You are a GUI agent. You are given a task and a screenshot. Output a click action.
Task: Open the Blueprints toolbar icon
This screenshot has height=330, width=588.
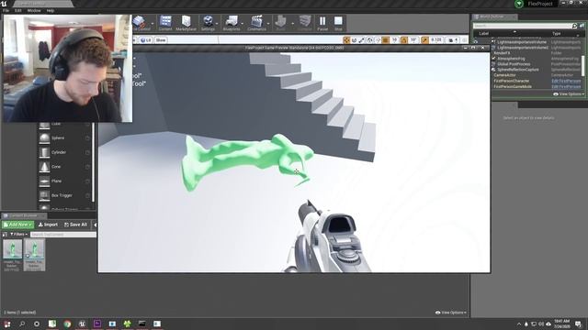pos(231,23)
